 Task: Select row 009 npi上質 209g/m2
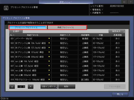click(67, 75)
